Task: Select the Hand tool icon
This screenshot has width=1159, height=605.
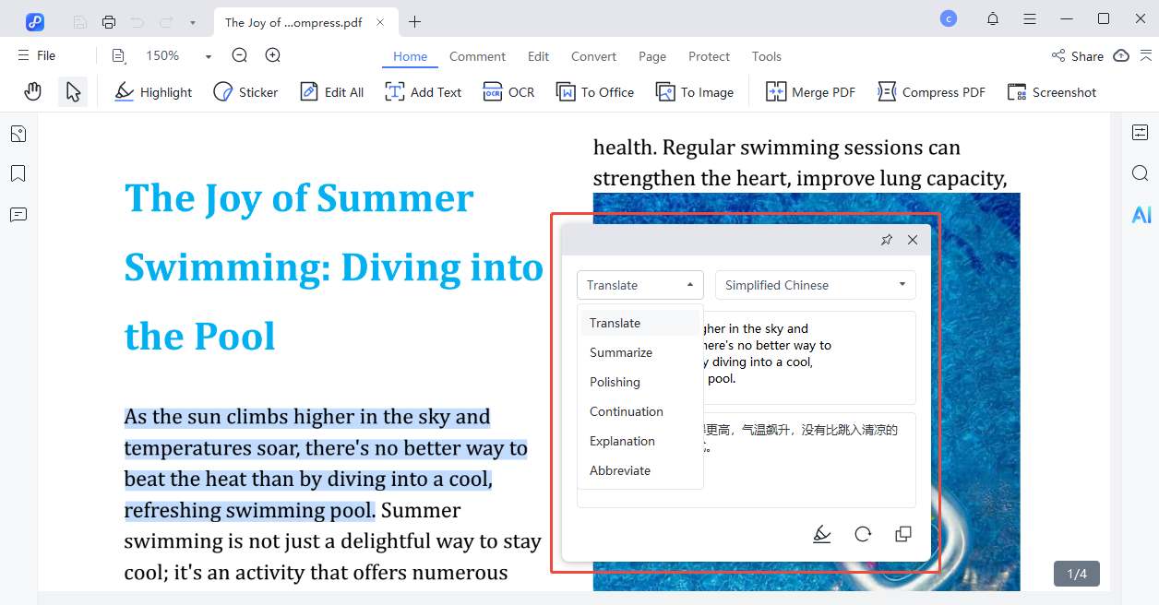Action: (33, 91)
